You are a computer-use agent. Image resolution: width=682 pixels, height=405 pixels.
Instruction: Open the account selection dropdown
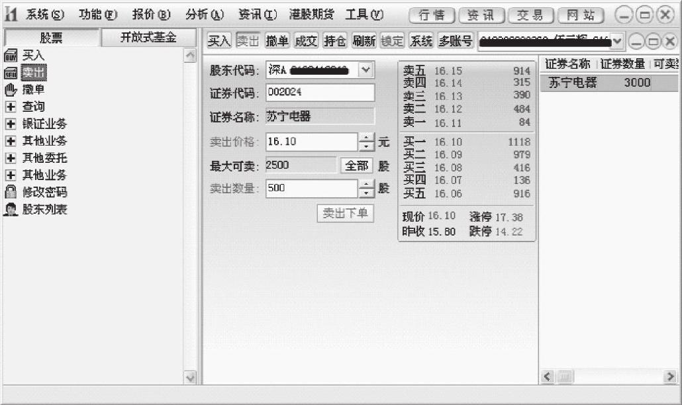click(617, 42)
